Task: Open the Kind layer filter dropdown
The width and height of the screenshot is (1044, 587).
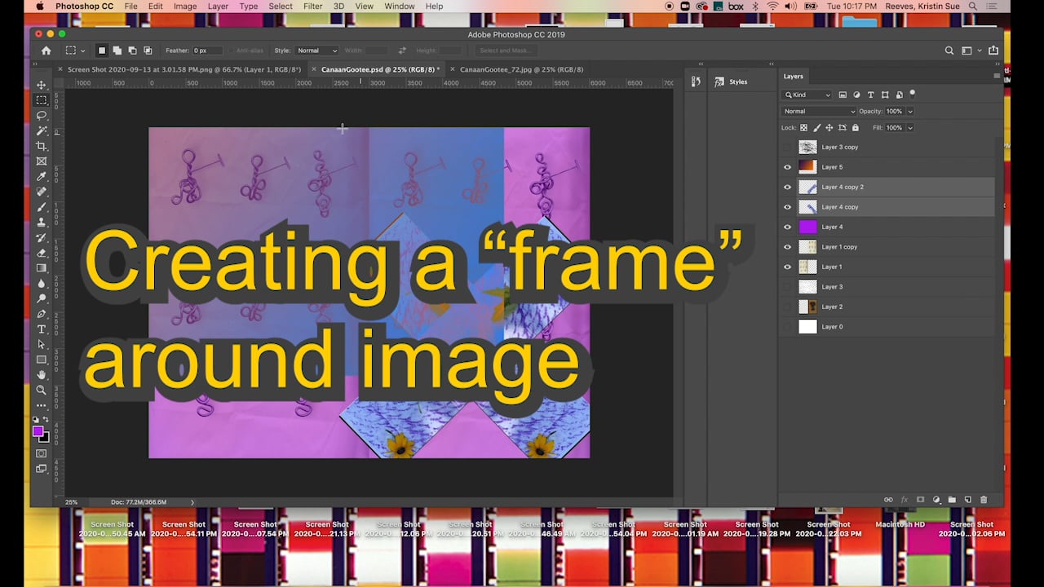Action: tap(807, 95)
